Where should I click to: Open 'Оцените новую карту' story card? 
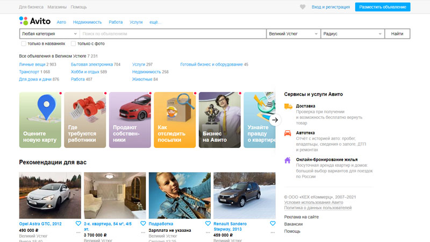click(40, 120)
